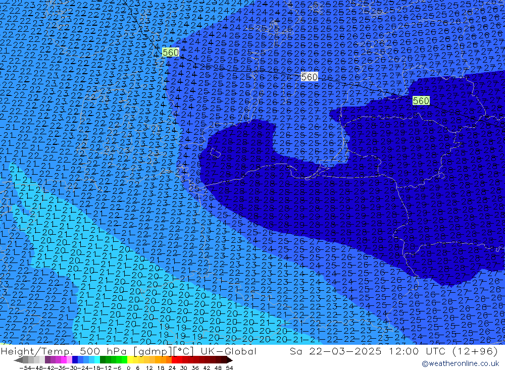
Task: Click the '54' legend maximum value
Action: [x=229, y=367]
